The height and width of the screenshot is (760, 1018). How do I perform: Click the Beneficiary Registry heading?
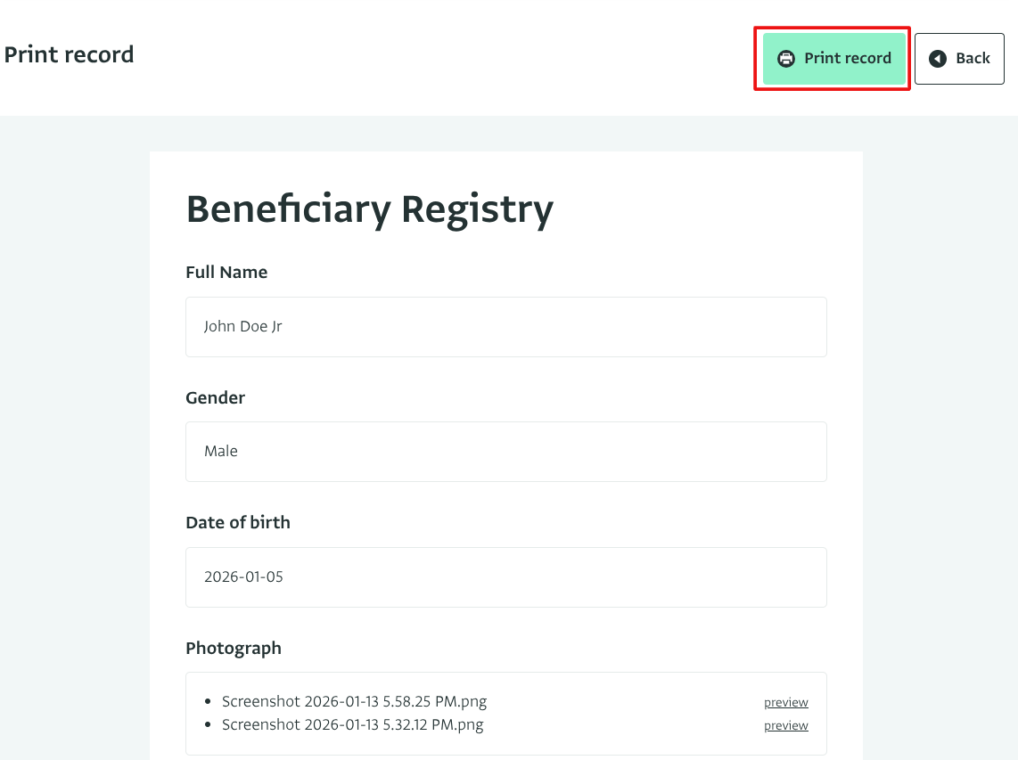369,209
